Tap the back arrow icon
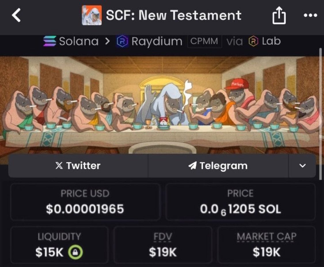 click(16, 15)
